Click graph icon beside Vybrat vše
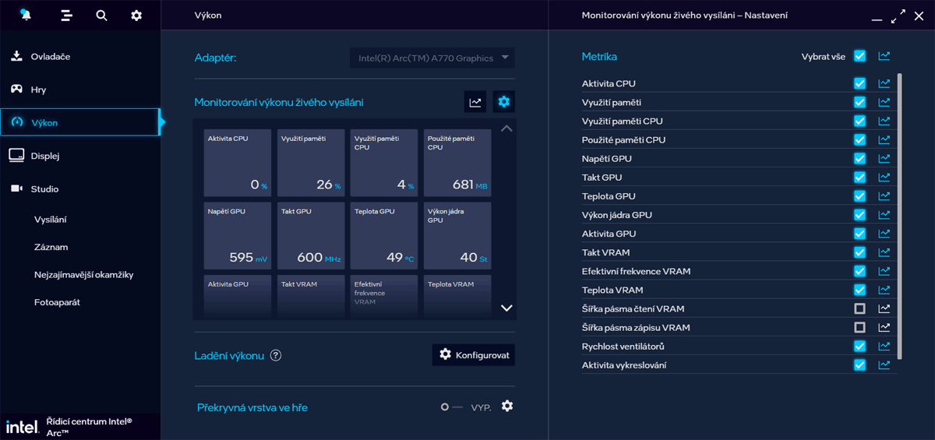The image size is (935, 440). tap(884, 56)
